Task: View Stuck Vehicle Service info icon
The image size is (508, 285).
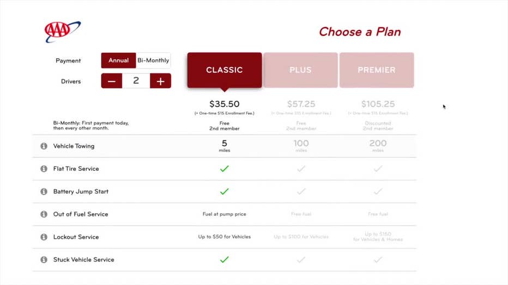Action: click(44, 259)
